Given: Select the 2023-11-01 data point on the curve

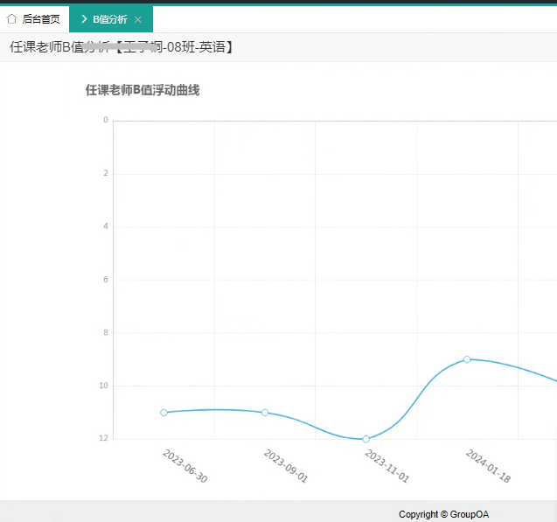Looking at the screenshot, I should [366, 439].
